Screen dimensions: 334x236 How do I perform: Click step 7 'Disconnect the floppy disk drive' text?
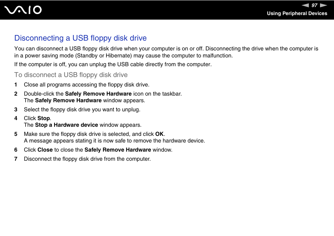click(87, 159)
